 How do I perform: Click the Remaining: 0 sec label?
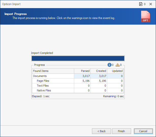click(113, 96)
